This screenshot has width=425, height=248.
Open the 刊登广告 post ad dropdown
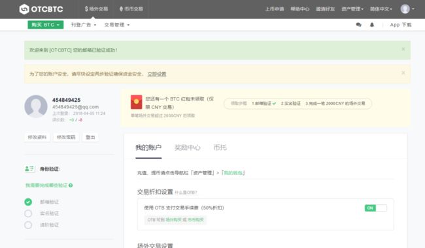tap(84, 25)
